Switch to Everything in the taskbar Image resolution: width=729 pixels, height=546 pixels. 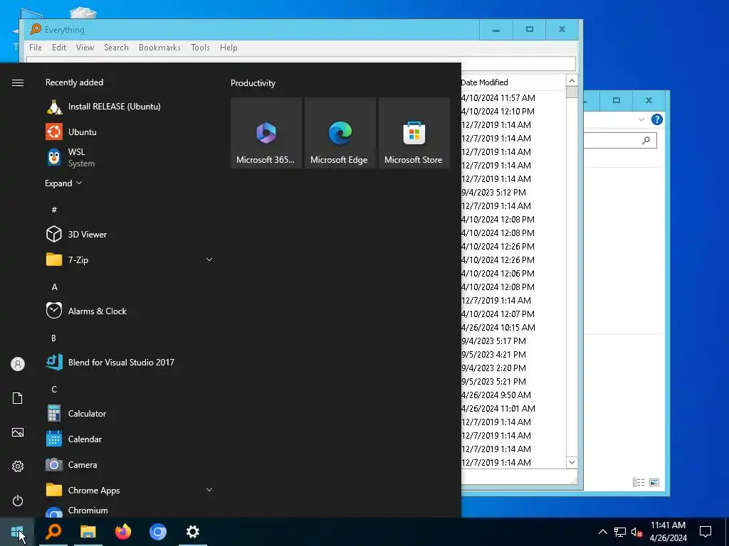[x=53, y=532]
